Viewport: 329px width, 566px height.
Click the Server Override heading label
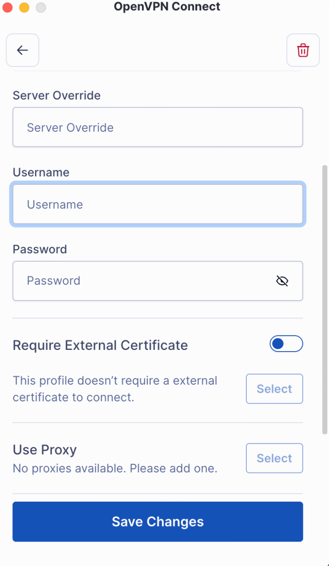coord(57,95)
